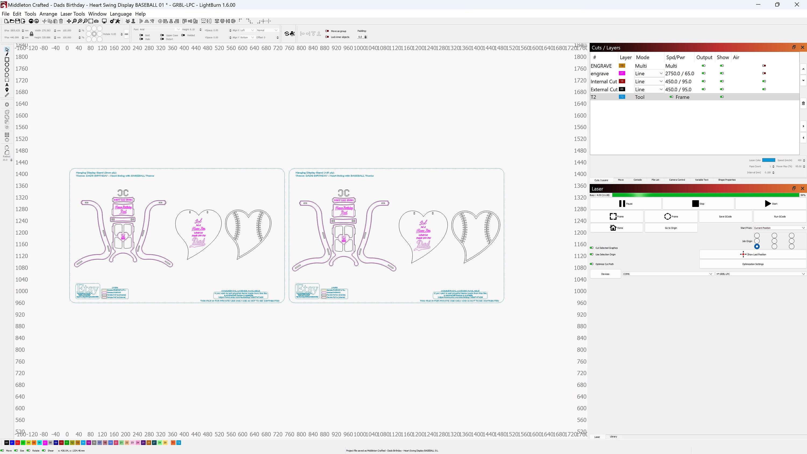Toggle Show for the Internal Cut layer

722,81
